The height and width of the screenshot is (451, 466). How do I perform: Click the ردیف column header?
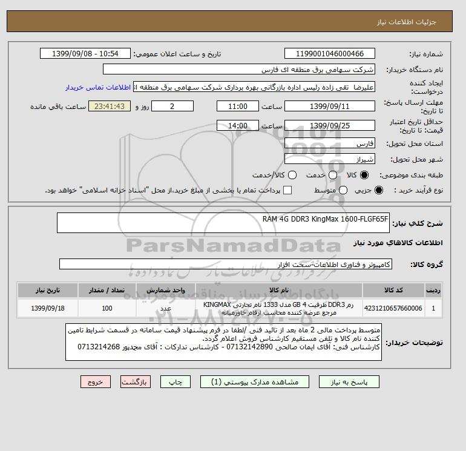[433, 290]
